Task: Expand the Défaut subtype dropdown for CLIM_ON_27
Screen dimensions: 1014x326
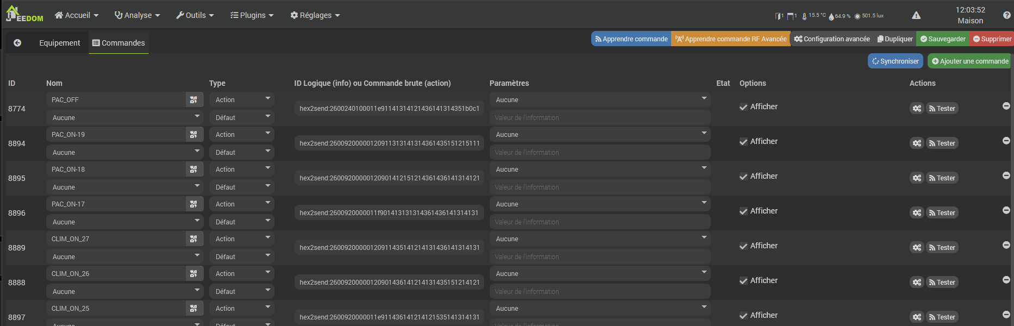Action: coord(241,256)
